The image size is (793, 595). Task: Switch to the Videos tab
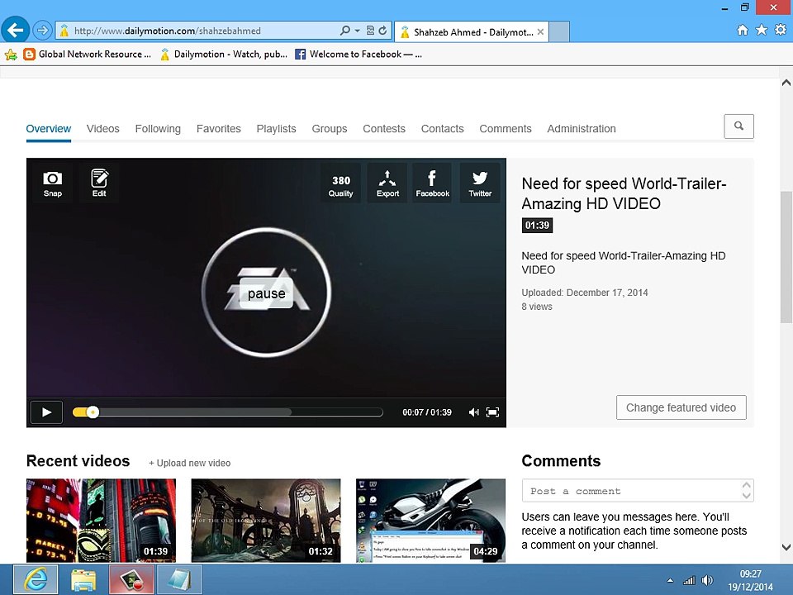coord(102,129)
